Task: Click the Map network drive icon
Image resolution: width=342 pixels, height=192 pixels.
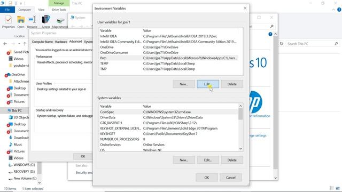Action: point(60,22)
